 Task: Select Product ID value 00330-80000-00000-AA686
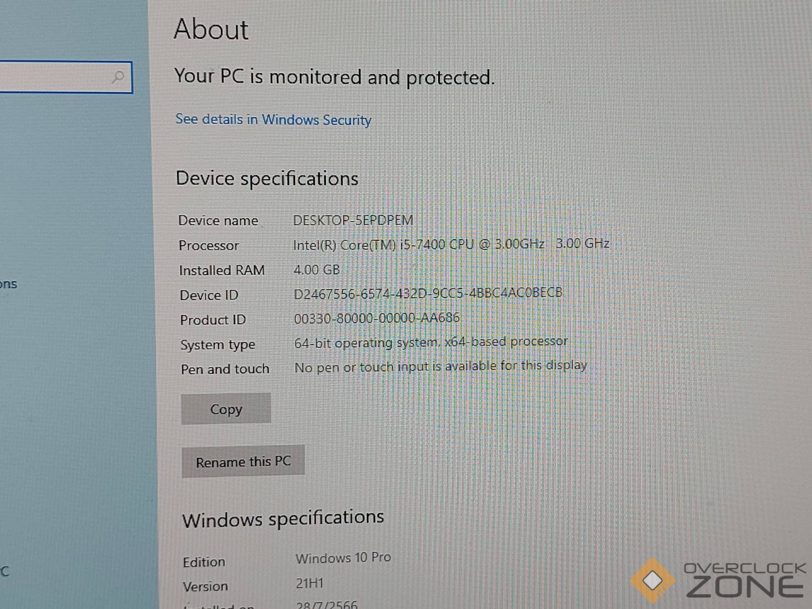click(377, 318)
